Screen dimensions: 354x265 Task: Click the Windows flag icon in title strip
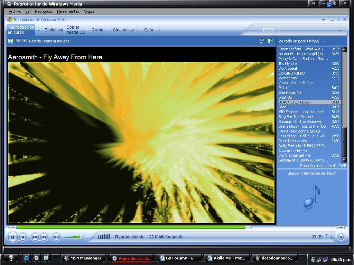9,20
